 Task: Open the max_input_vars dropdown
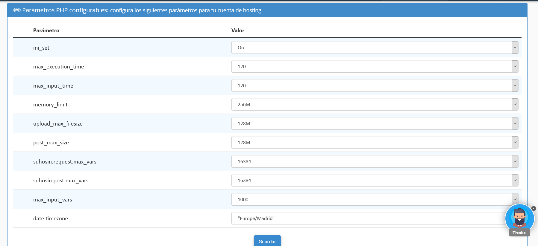[x=375, y=199]
